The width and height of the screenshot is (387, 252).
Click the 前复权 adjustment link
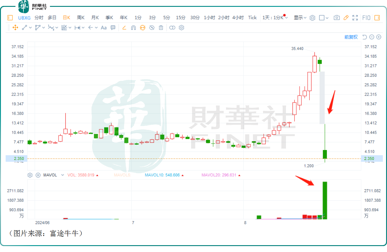coord(351,37)
